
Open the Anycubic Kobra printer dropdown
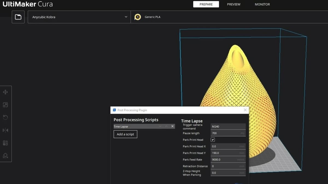point(79,17)
